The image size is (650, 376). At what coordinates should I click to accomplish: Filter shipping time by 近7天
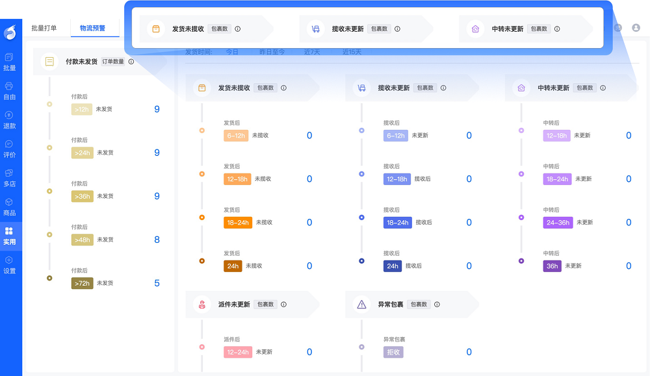[312, 52]
